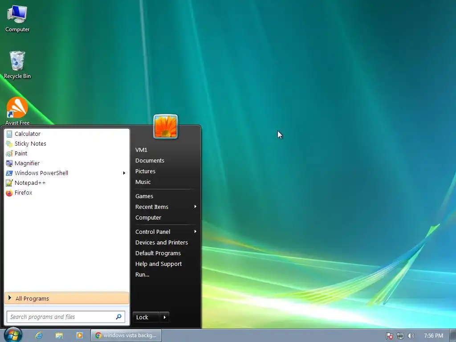Select the Avast Free desktop shortcut
Screen dimensions: 456x342
click(x=17, y=111)
